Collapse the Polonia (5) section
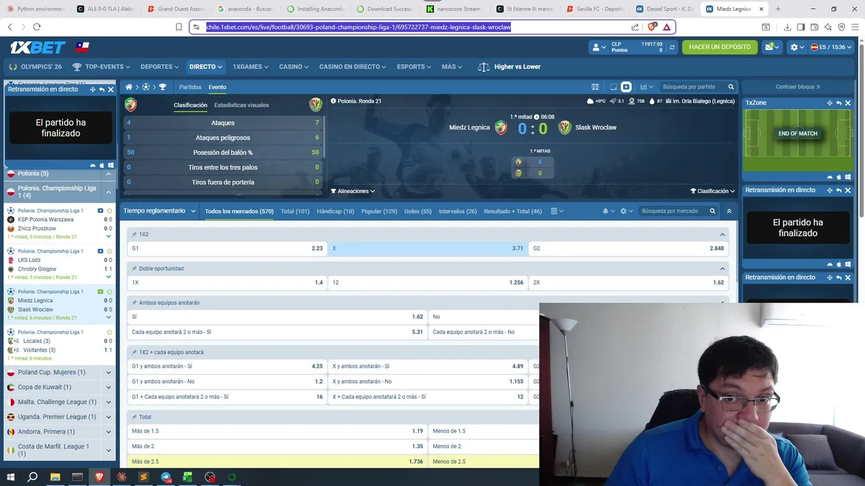This screenshot has width=865, height=486. (x=108, y=173)
